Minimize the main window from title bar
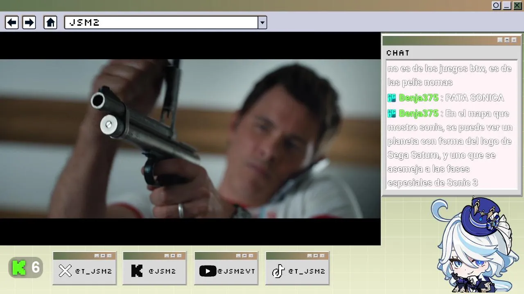The height and width of the screenshot is (294, 524). (507, 6)
